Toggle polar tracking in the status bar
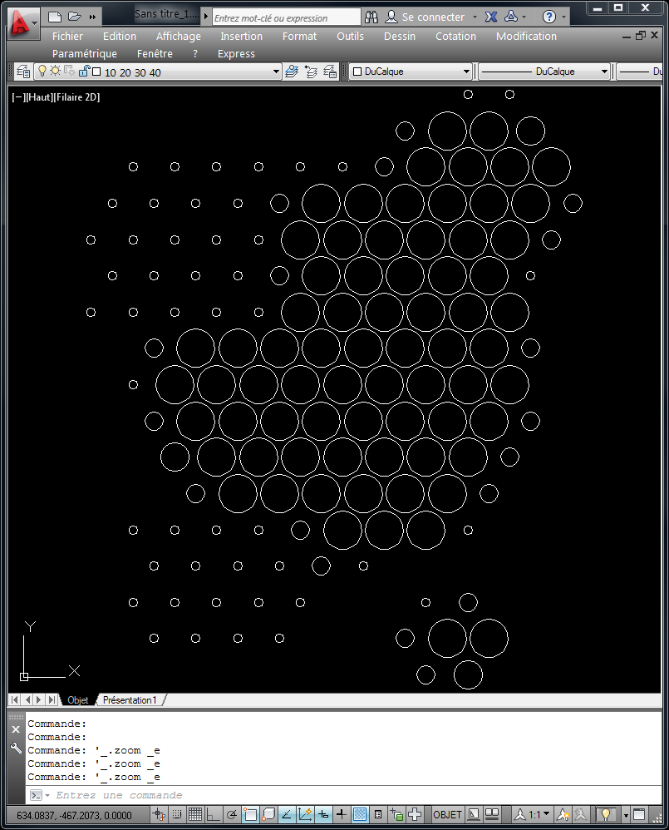The image size is (669, 830). (x=232, y=814)
